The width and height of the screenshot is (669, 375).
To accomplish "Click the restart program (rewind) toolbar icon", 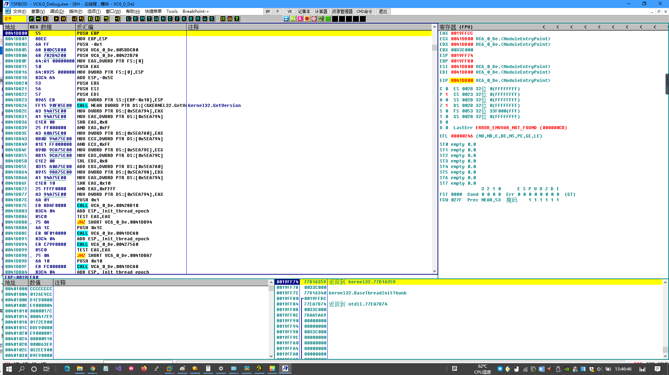I will 38,19.
